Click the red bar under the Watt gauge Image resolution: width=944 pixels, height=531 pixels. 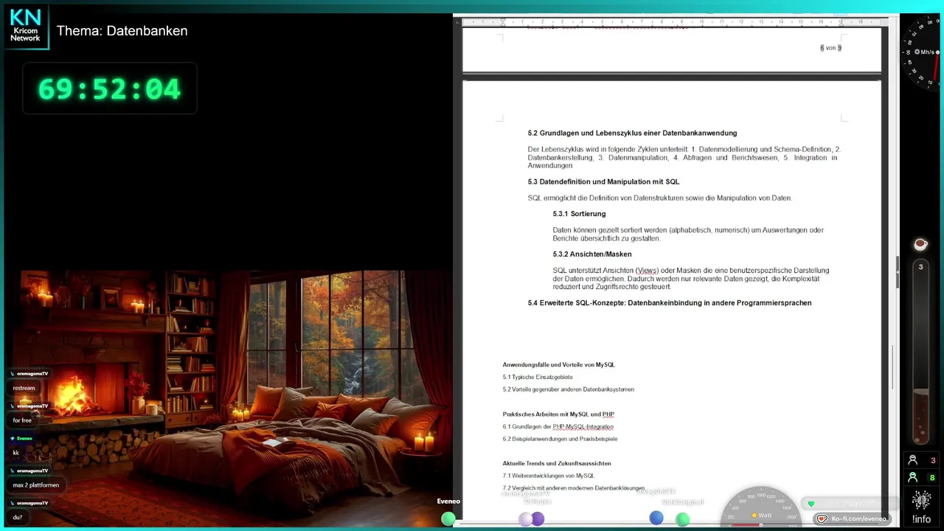[745, 525]
